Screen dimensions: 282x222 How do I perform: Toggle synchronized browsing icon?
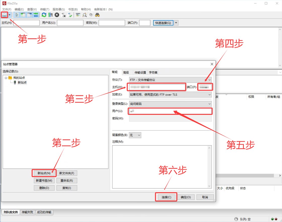(x=91, y=15)
